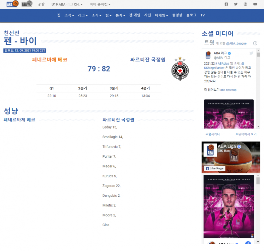Screen dimensions: 264x251
Task: Click the 공상 link in top bar
Action: coord(41,4)
